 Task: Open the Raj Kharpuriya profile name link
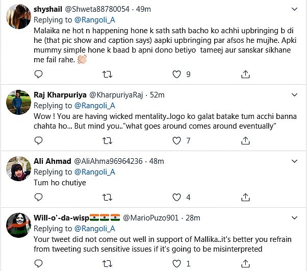tap(60, 95)
